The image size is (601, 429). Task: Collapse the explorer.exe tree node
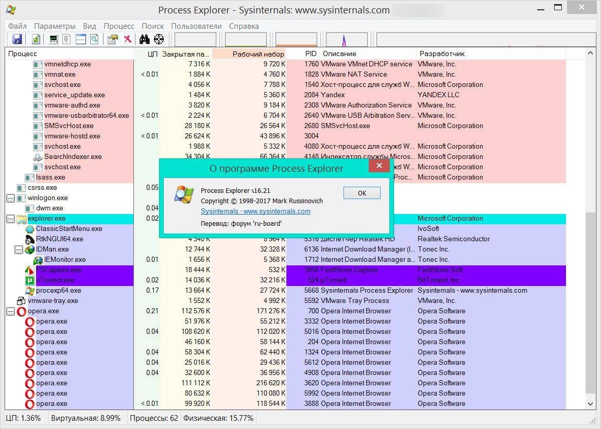tap(10, 219)
